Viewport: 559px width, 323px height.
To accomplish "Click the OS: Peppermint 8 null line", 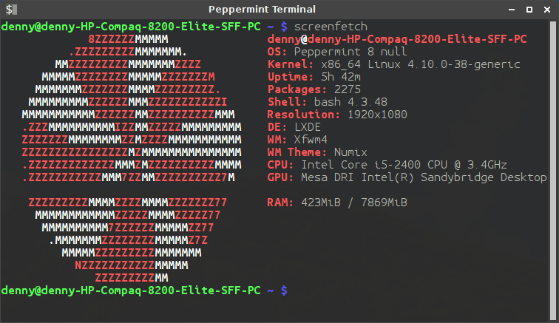I will tap(337, 52).
